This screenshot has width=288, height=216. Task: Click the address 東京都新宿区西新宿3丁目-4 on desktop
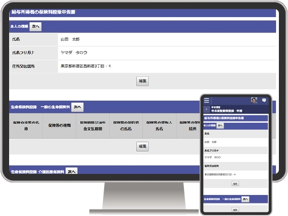pyautogui.click(x=85, y=66)
